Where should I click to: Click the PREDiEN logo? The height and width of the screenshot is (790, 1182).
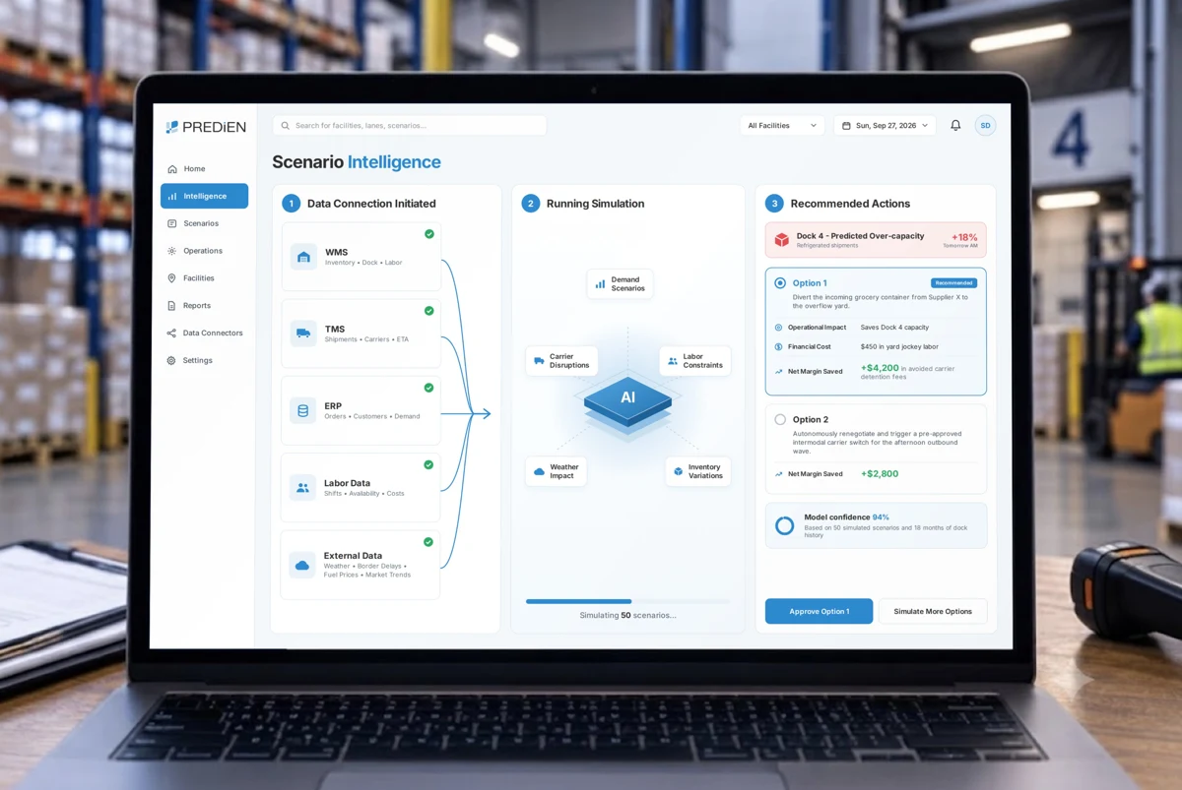coord(206,127)
